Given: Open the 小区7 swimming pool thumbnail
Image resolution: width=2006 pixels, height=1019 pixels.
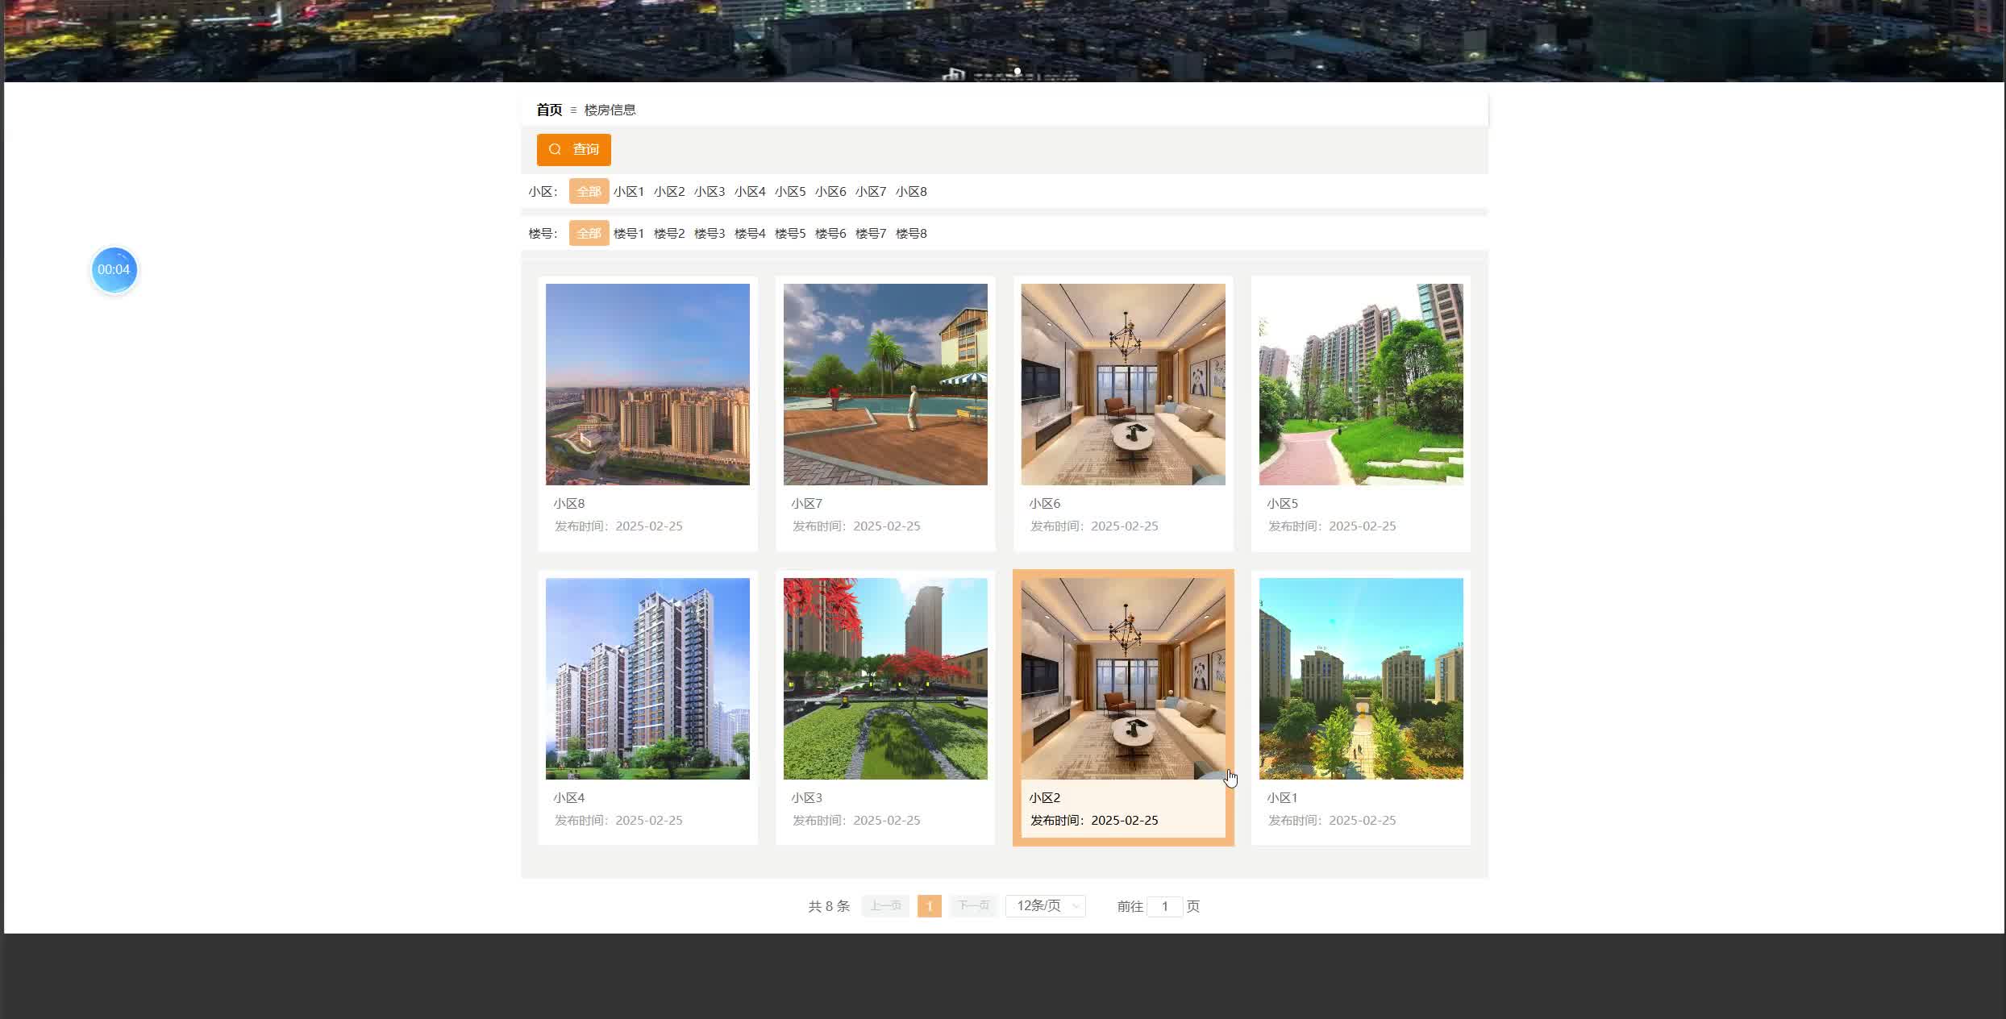Looking at the screenshot, I should click(884, 384).
